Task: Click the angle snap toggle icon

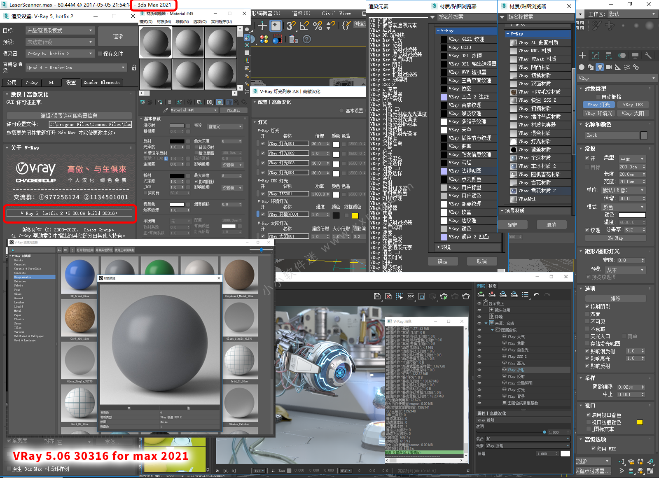Action: pyautogui.click(x=304, y=26)
